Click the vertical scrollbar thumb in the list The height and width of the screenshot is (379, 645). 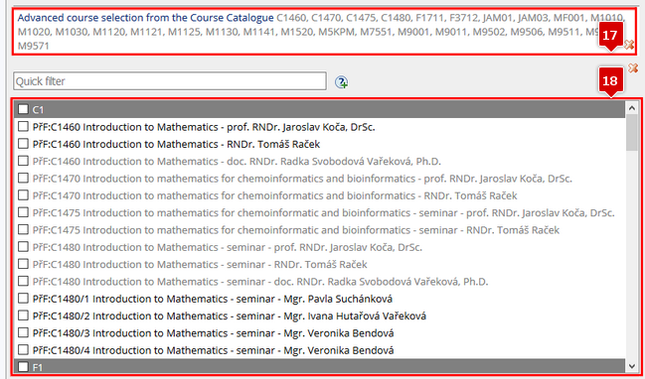pos(632,132)
